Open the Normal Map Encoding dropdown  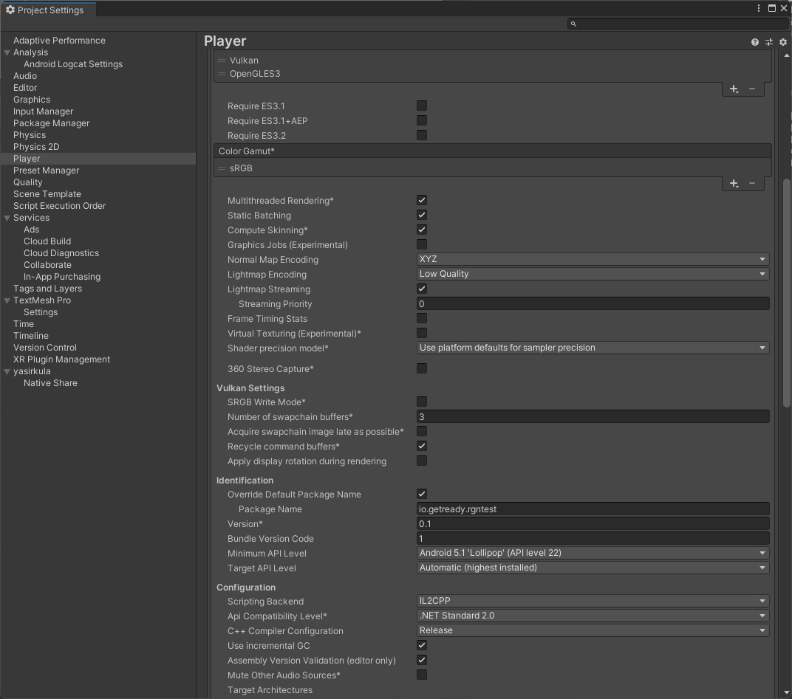(593, 259)
